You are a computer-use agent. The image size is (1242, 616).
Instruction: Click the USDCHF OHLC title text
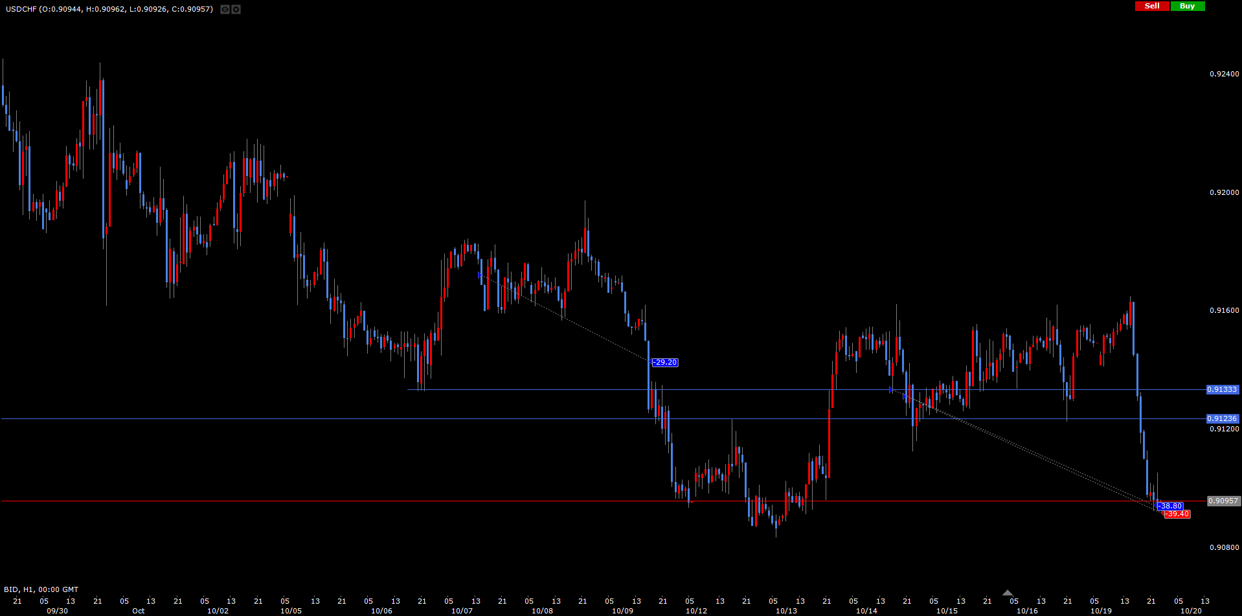coord(107,9)
